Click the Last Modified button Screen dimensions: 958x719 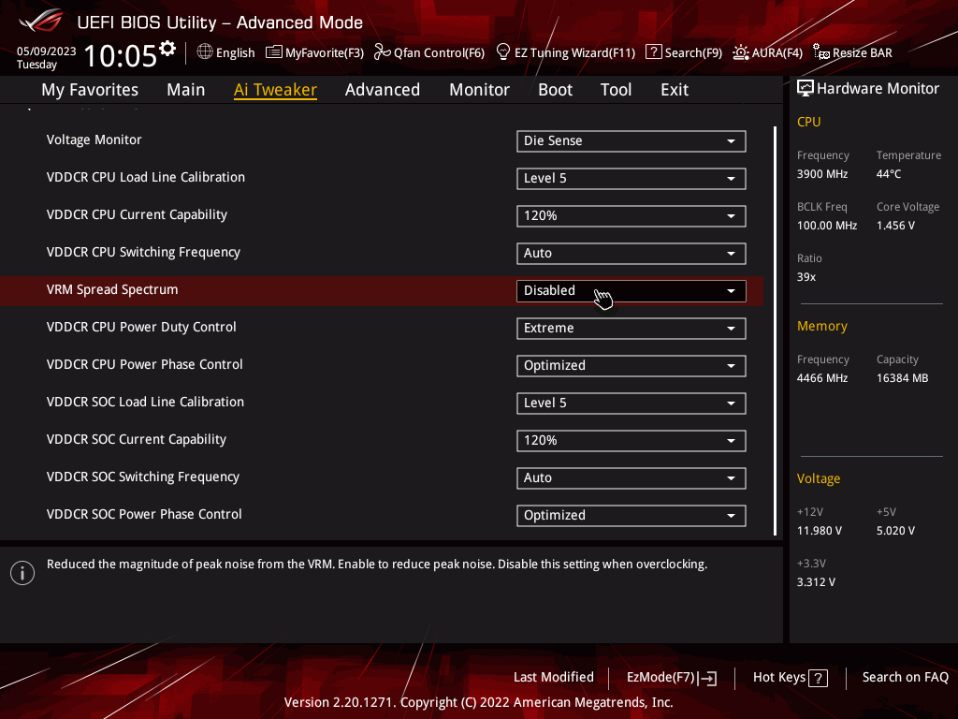[x=554, y=678]
